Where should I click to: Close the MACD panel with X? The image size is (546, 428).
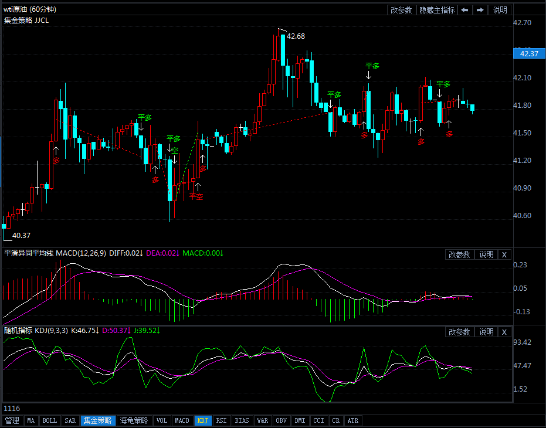click(x=504, y=254)
